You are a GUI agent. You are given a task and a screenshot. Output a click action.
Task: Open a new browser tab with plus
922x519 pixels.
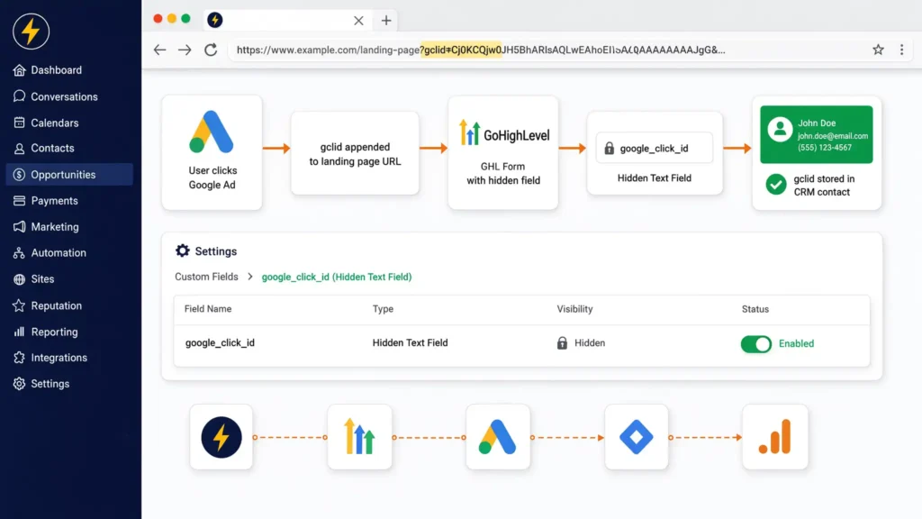point(385,21)
